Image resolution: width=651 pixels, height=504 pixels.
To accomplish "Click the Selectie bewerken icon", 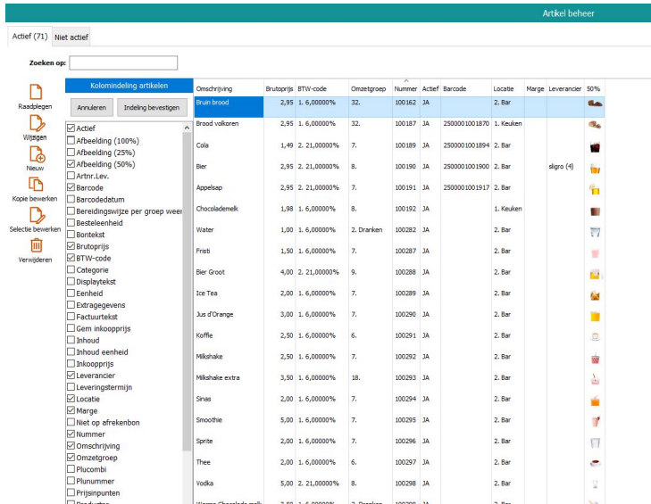I will point(36,215).
